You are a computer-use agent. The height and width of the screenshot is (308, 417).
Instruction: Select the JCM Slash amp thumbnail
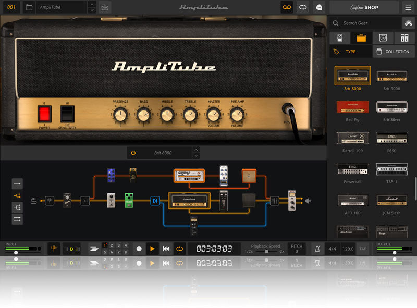click(392, 200)
